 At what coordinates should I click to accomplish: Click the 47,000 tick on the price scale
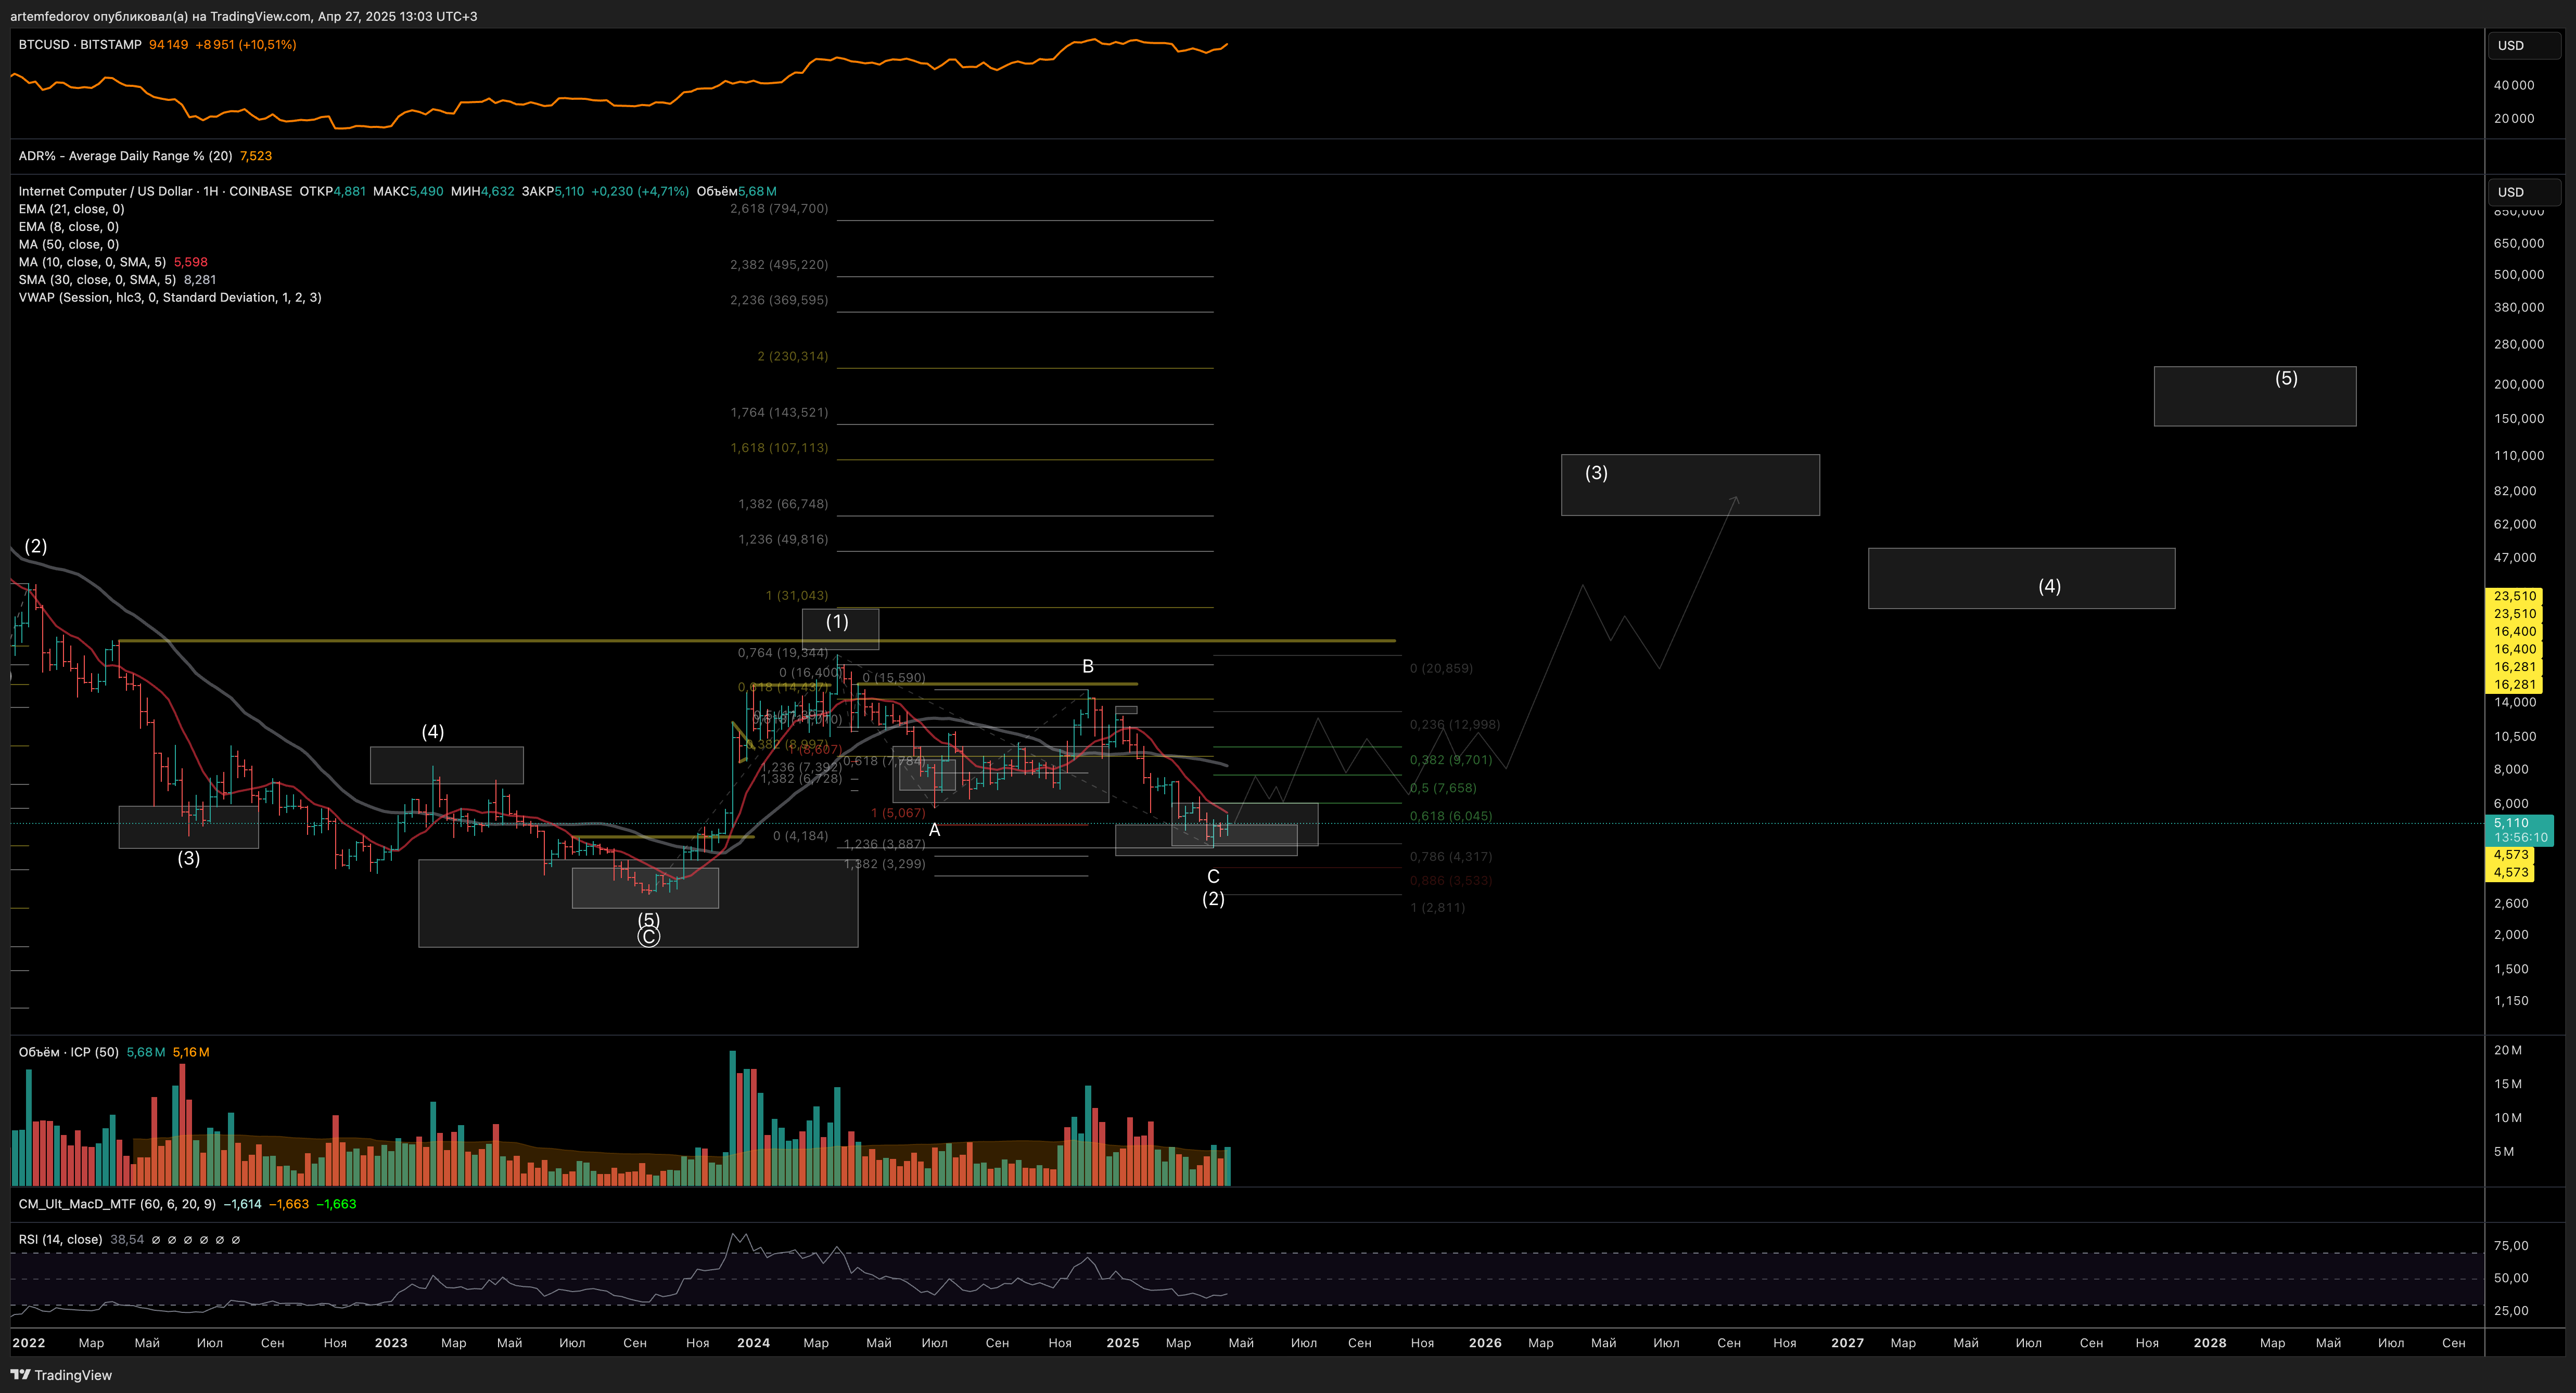[x=2515, y=558]
